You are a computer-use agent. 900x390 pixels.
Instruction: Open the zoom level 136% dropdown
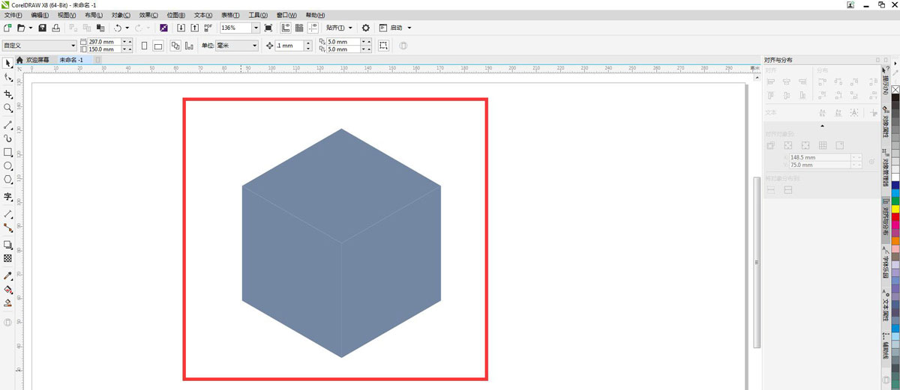pyautogui.click(x=256, y=28)
